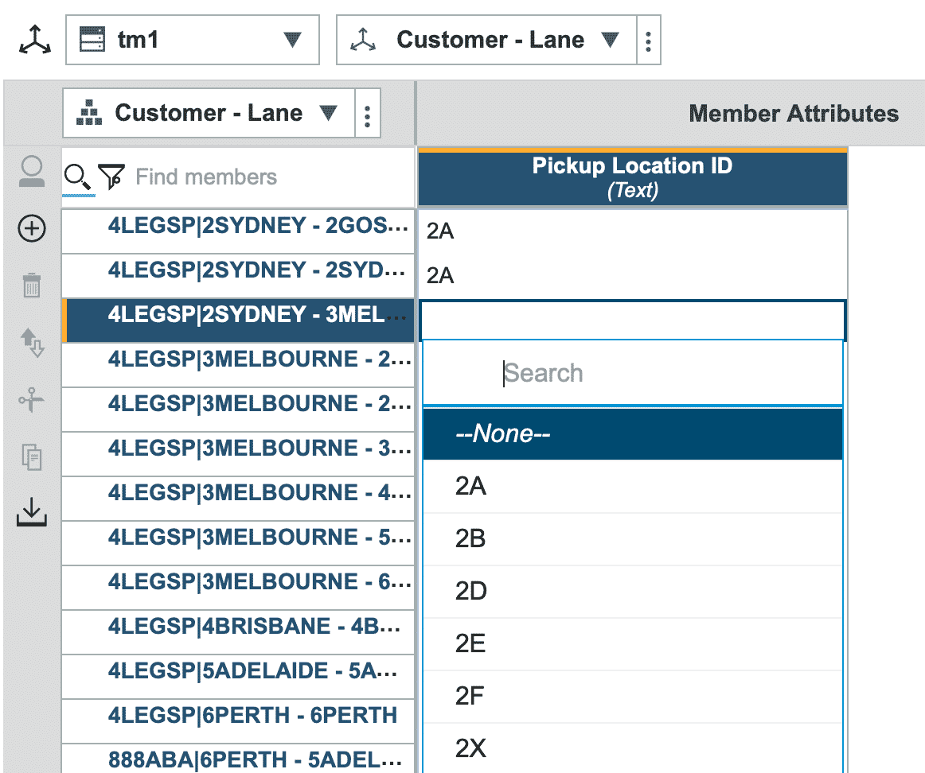The height and width of the screenshot is (773, 925).
Task: Click the filter icon in the member search bar
Action: click(111, 176)
